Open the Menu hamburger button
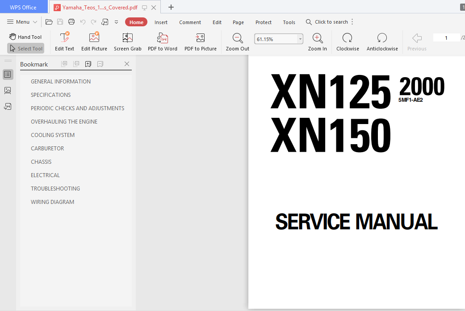 click(22, 22)
